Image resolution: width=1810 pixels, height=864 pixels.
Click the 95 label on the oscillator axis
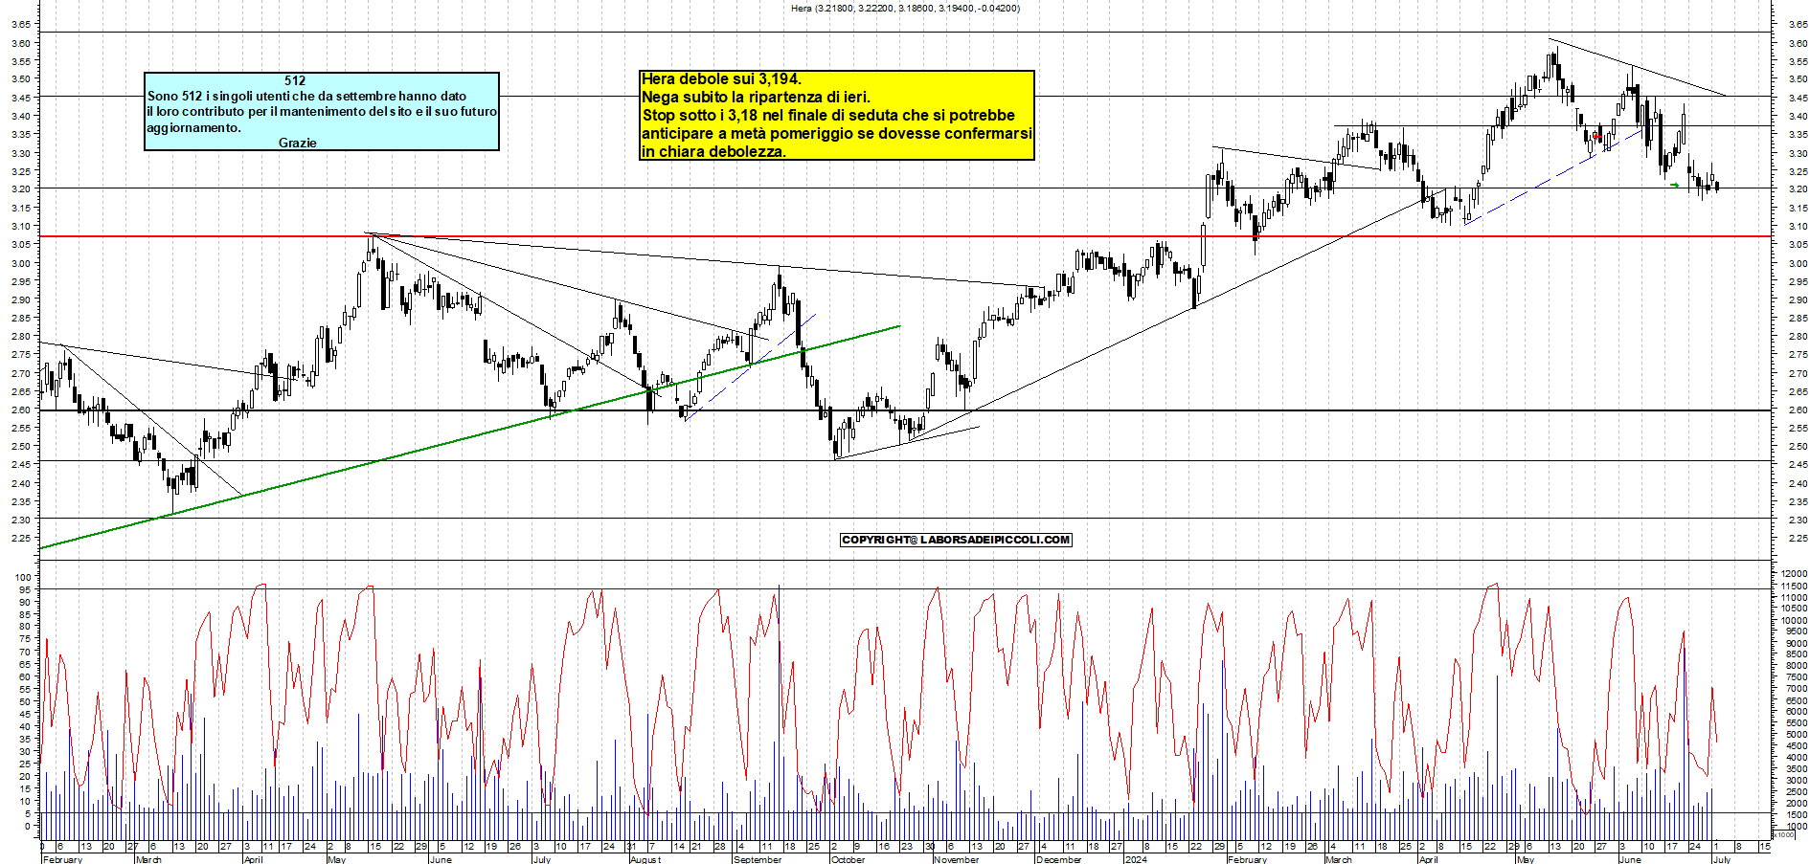[26, 590]
